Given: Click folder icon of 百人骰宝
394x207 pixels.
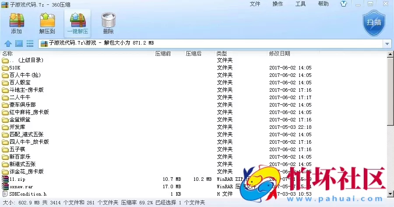Looking at the screenshot, I should click(5, 83).
